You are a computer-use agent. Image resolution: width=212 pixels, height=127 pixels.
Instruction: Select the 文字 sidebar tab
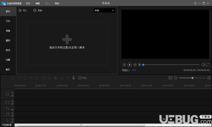(x=8, y=21)
